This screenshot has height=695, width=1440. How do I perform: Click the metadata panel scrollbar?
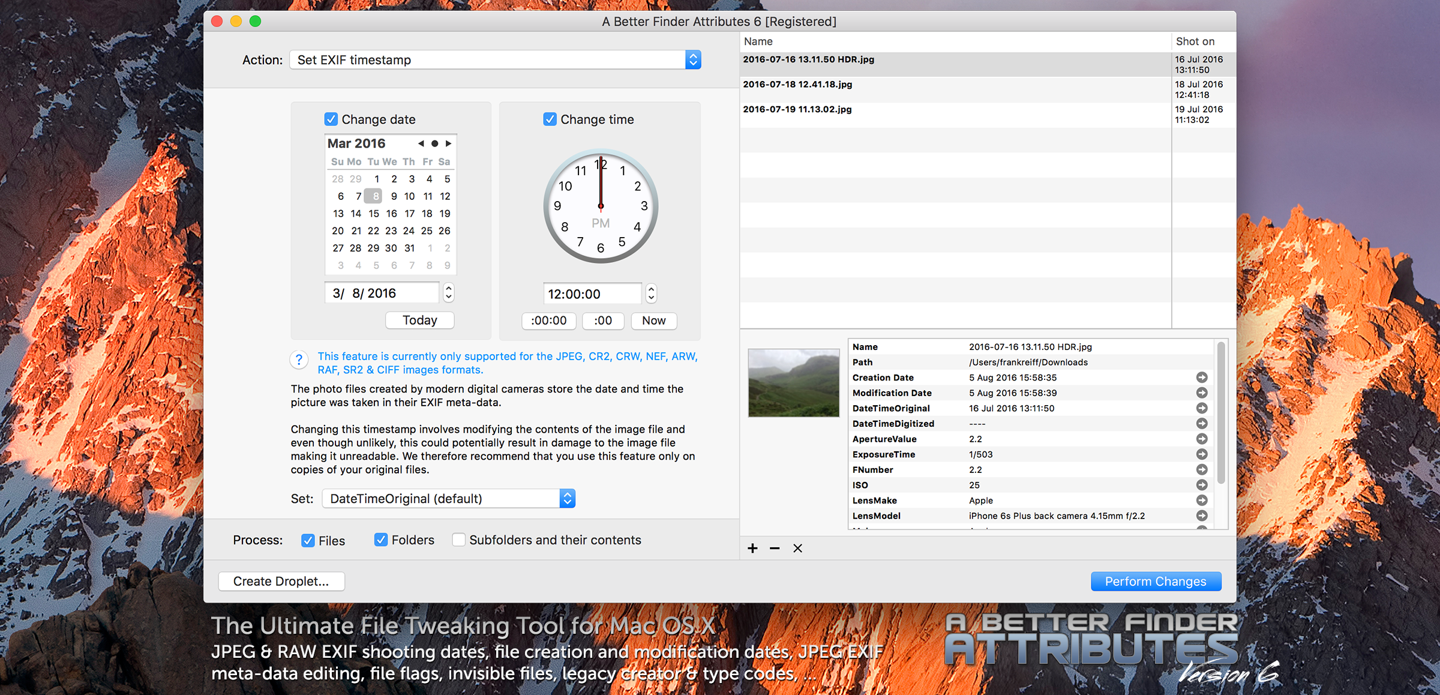[1220, 413]
